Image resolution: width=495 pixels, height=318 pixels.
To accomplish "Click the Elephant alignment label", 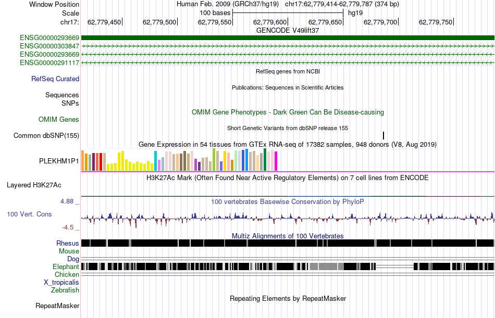I will point(66,267).
